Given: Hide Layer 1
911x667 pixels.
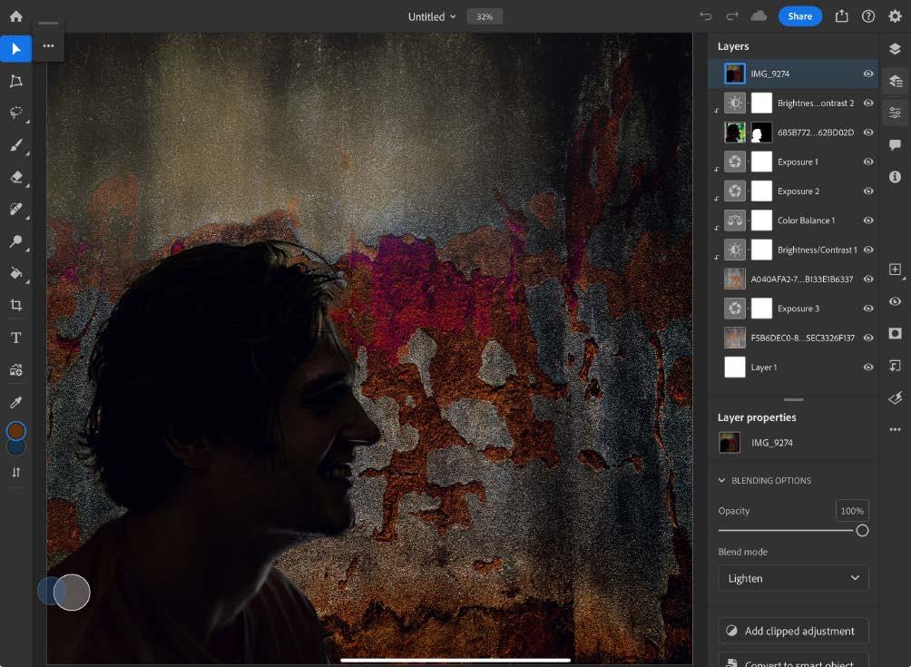Looking at the screenshot, I should point(868,368).
